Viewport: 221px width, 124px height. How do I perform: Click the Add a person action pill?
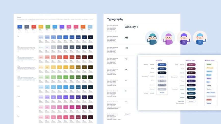point(211,93)
